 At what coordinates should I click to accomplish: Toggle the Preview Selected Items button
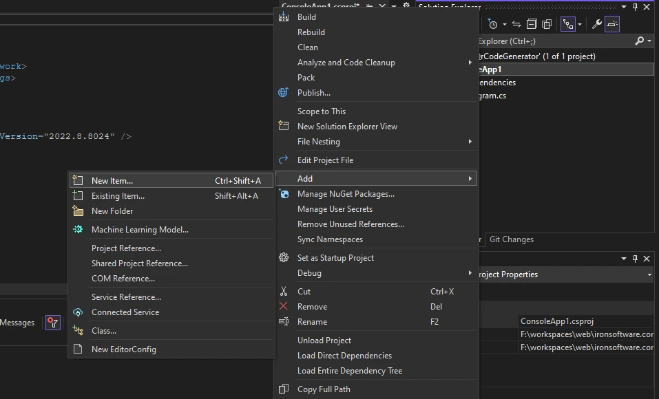point(612,24)
